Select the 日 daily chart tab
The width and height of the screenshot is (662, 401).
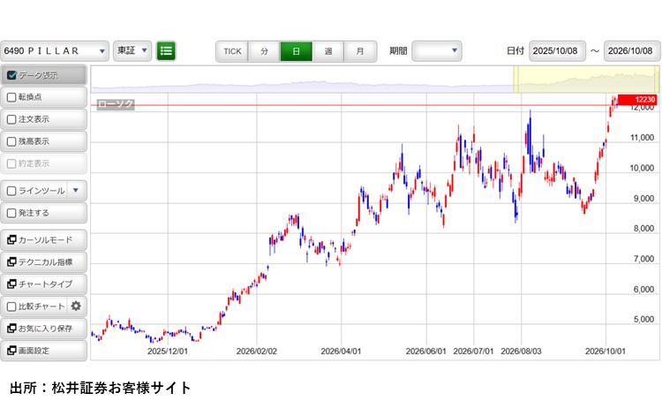(x=296, y=51)
